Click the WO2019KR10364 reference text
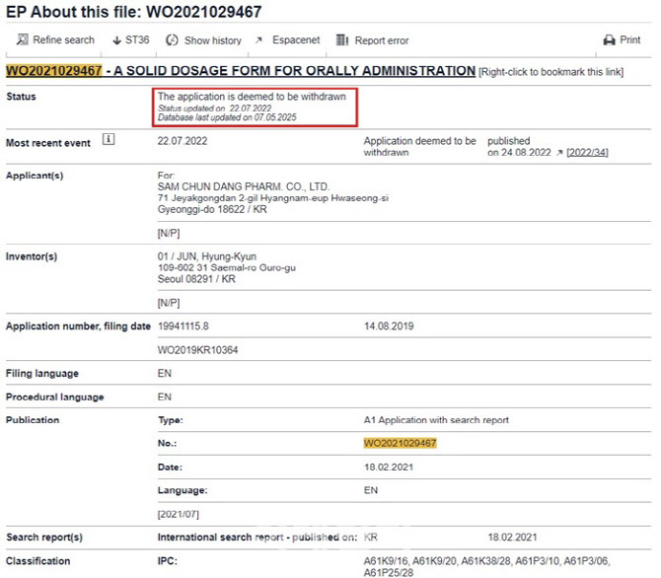Viewport: 661px width, 578px height. pos(197,350)
